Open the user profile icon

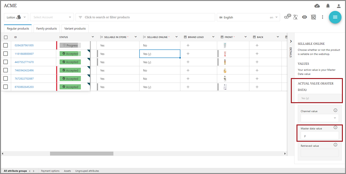338,6
